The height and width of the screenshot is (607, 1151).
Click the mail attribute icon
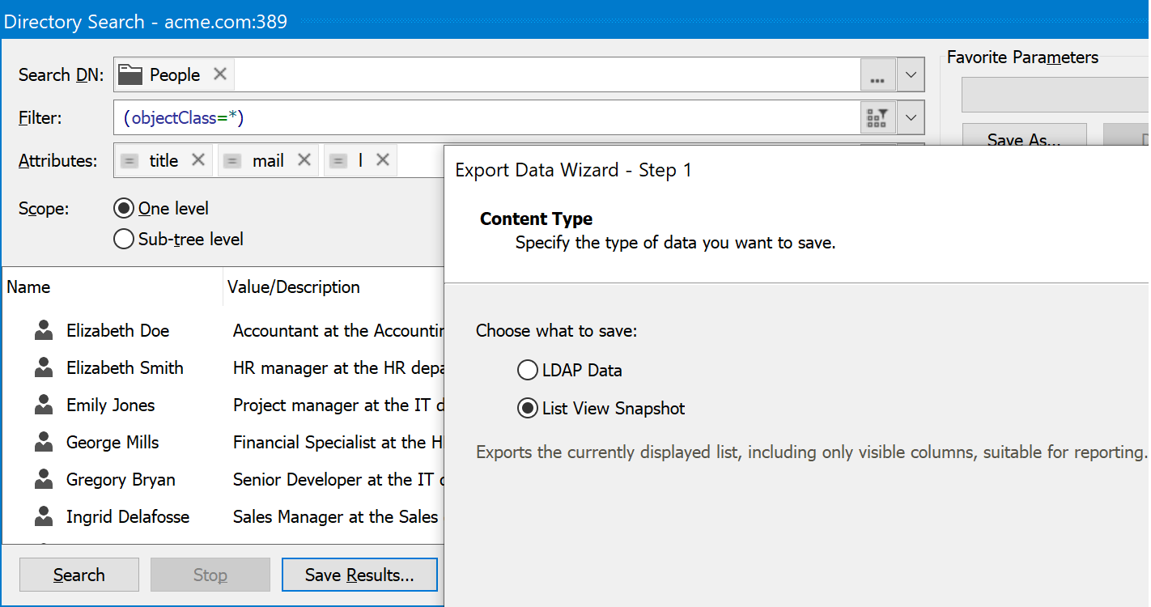click(232, 161)
